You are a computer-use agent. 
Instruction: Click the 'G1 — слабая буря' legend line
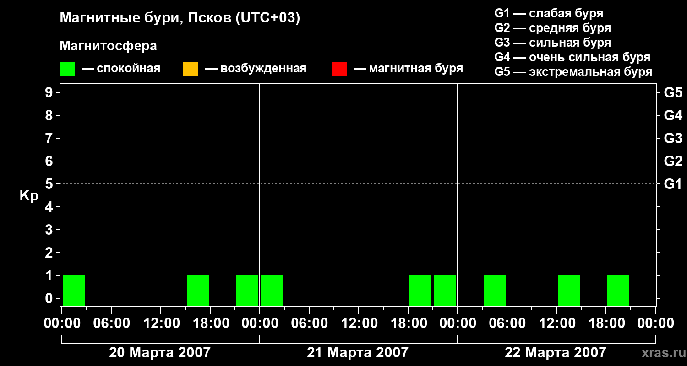pyautogui.click(x=549, y=13)
